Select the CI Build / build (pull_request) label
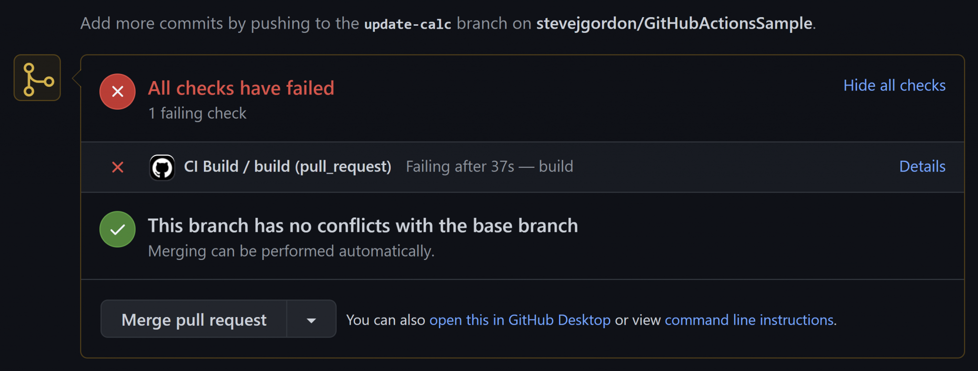Viewport: 978px width, 371px height. coord(287,166)
